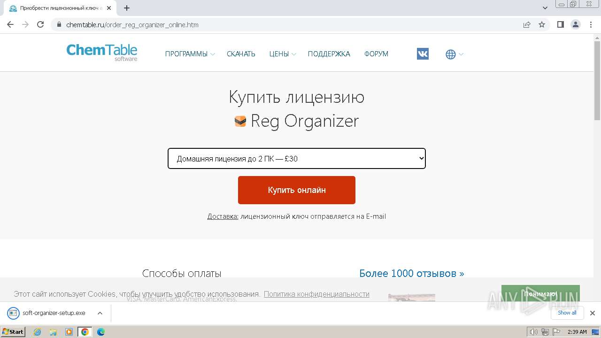The height and width of the screenshot is (338, 601).
Task: Open media player from taskbar
Action: tap(69, 332)
